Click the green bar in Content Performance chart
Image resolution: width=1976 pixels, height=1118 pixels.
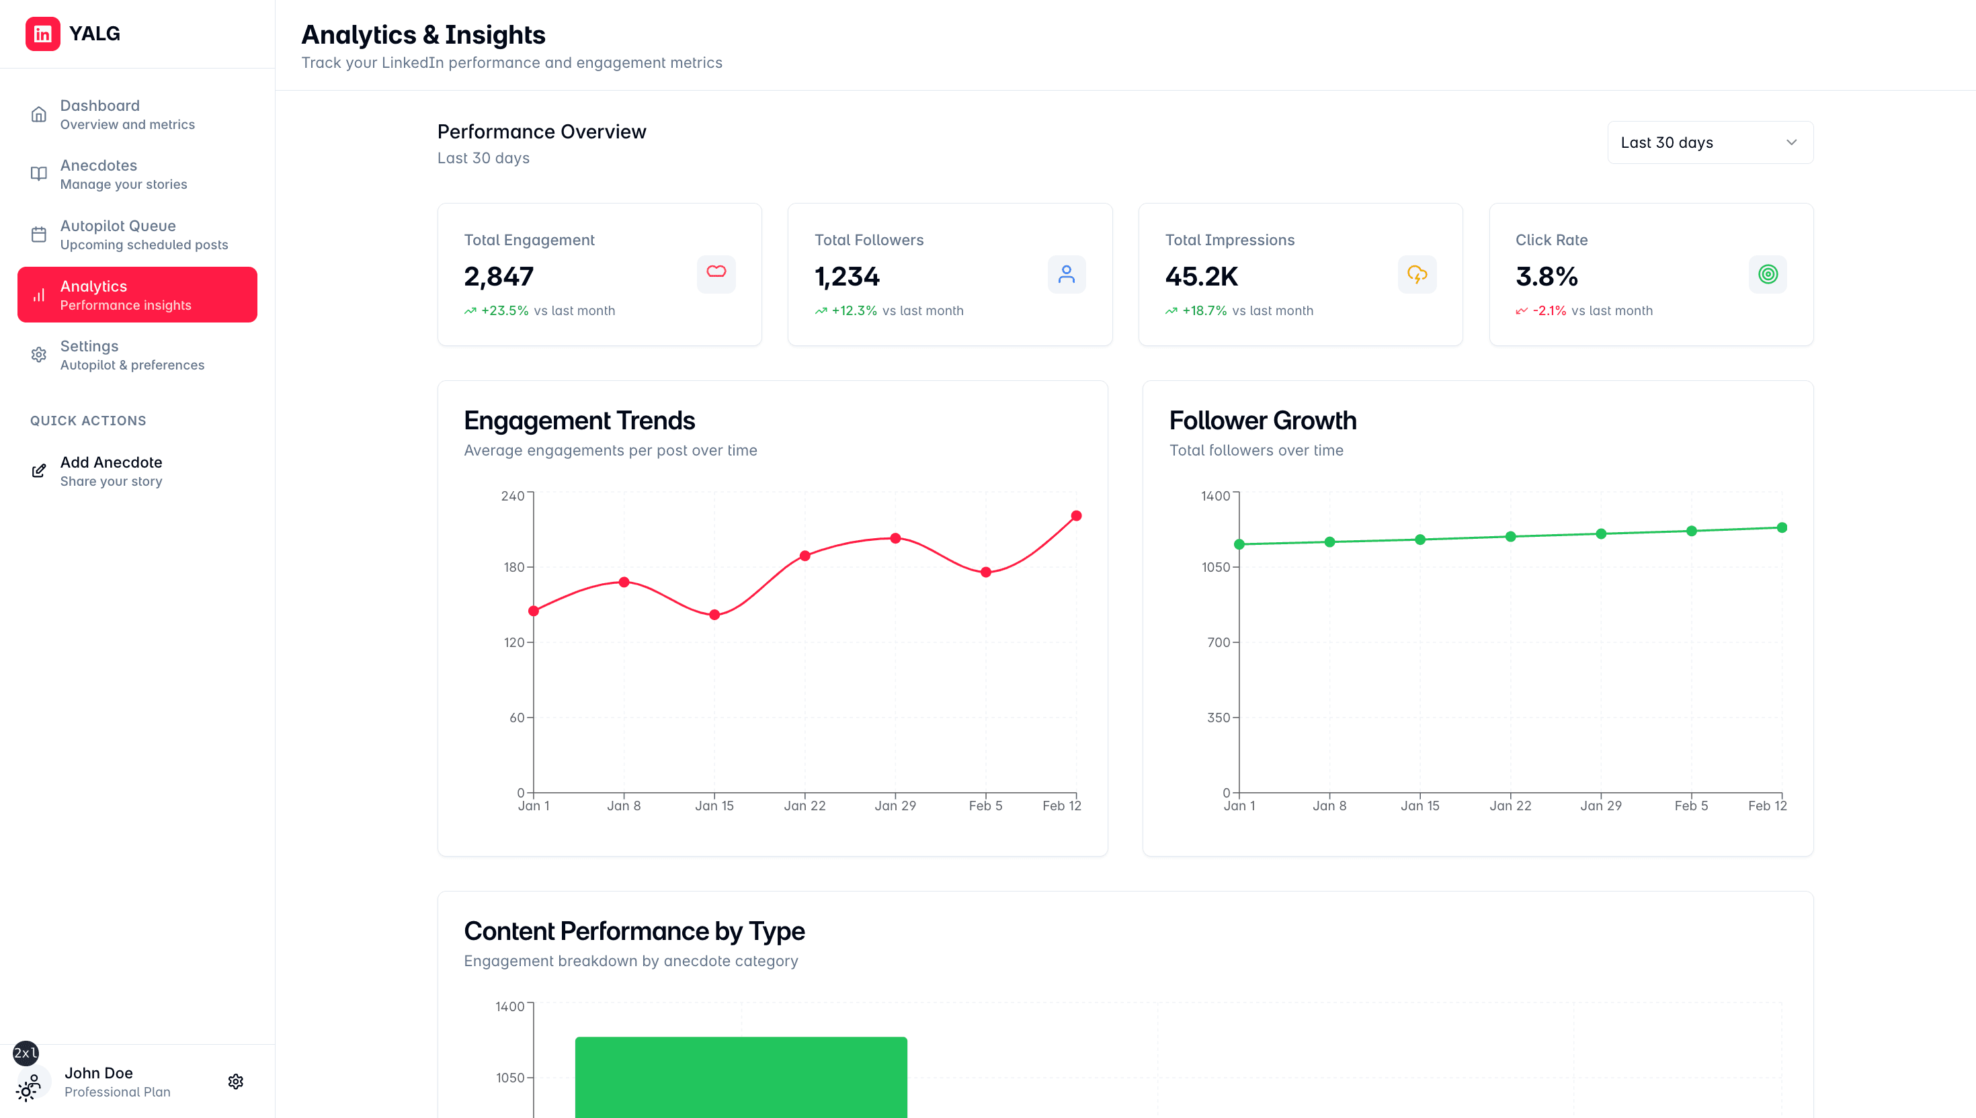(741, 1077)
